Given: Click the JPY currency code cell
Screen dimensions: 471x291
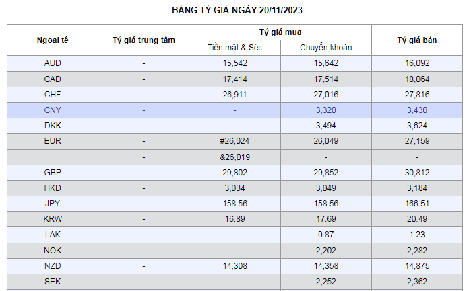Looking at the screenshot, I should click(x=52, y=204).
